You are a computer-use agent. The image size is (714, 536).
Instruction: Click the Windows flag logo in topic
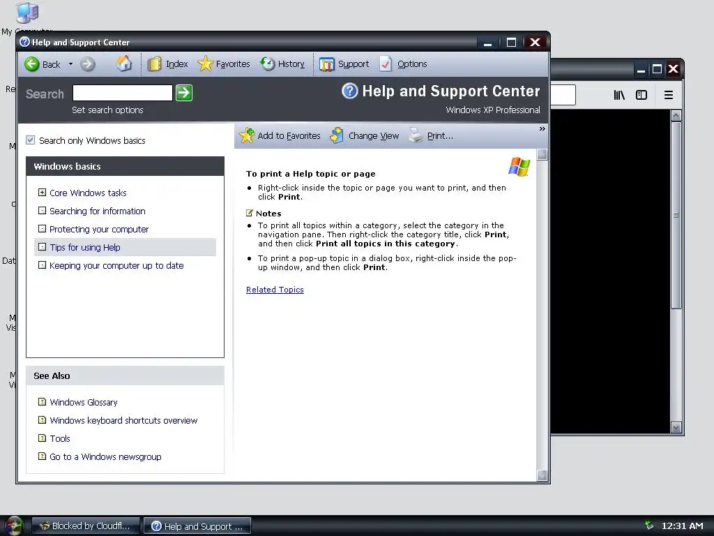(519, 166)
